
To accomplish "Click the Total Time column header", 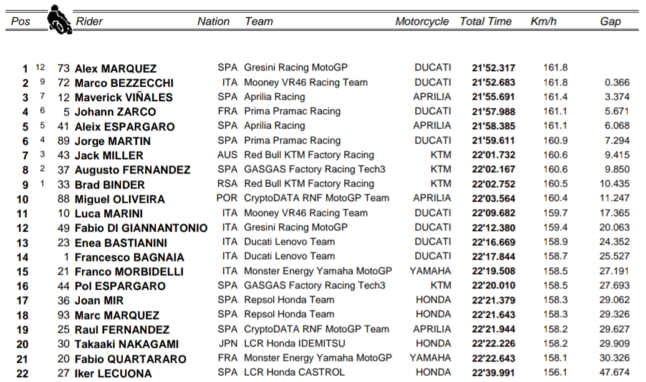I will (x=485, y=22).
